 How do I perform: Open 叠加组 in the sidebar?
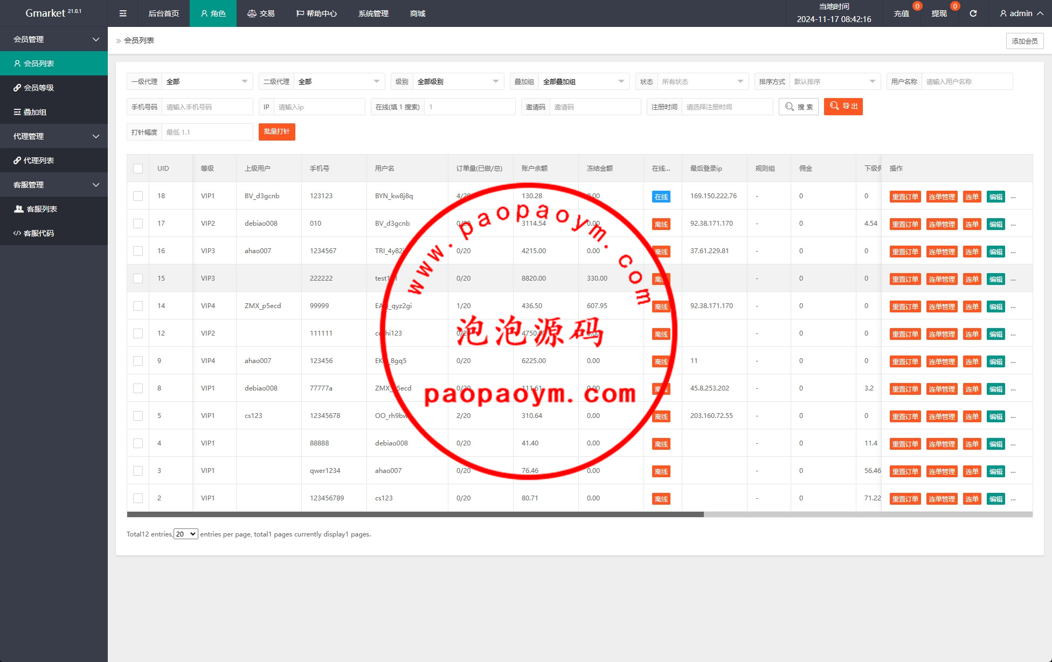click(x=54, y=112)
